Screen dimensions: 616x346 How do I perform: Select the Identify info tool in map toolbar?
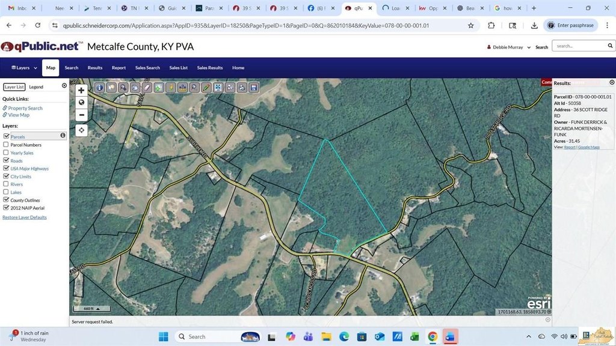click(100, 88)
